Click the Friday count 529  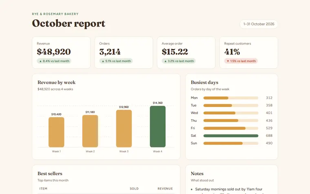point(269,128)
